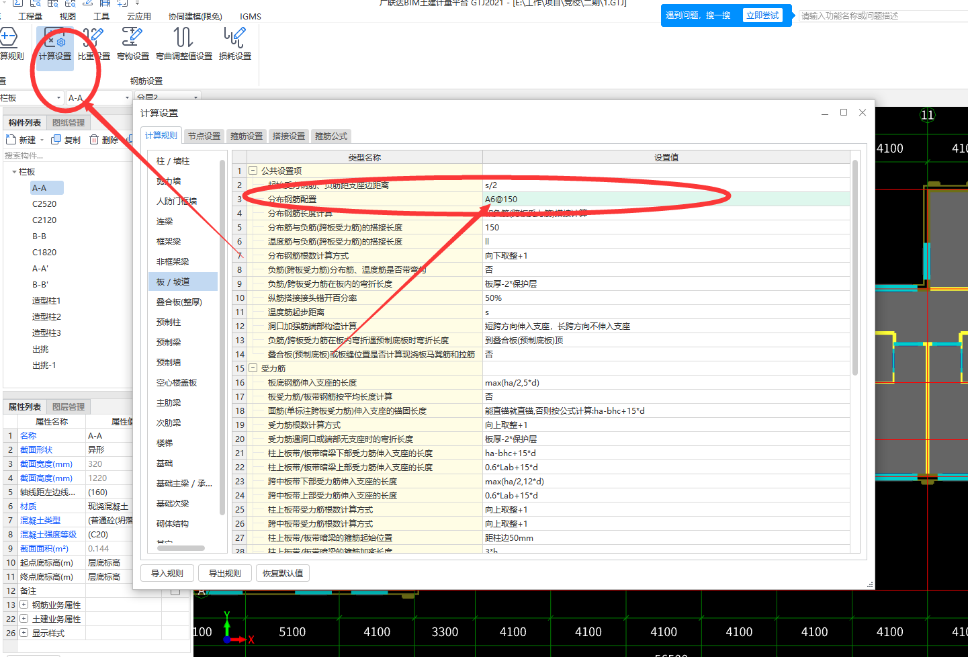Switch to the 箍筋公式 tab
This screenshot has height=657, width=968.
tap(331, 136)
